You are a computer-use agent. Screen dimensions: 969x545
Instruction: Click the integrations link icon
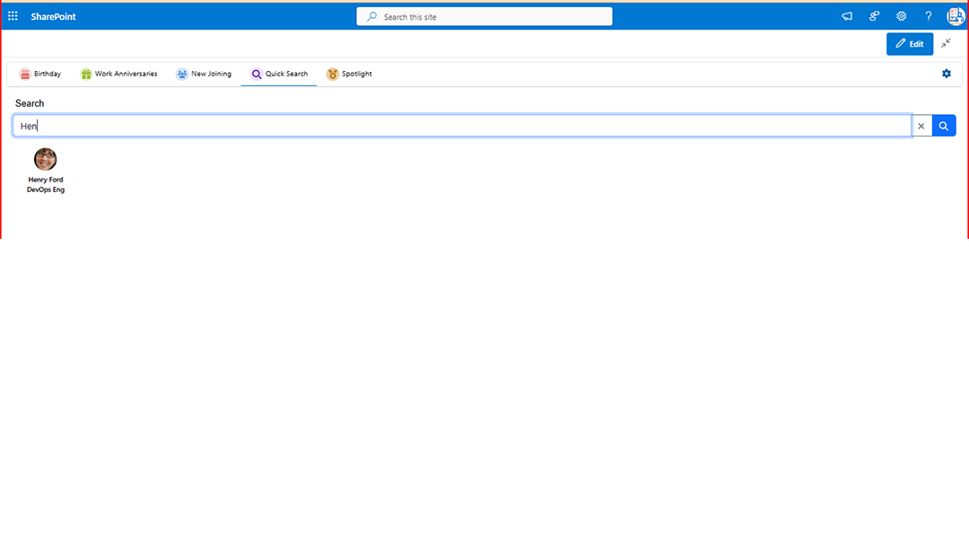coord(874,15)
